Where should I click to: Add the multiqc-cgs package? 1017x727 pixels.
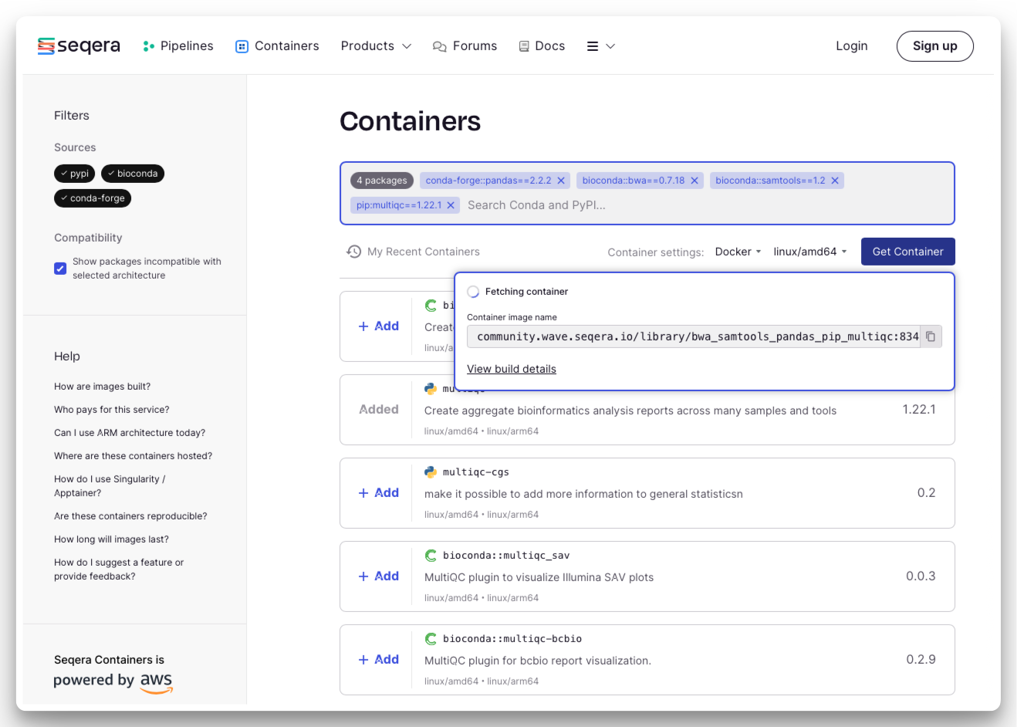point(379,493)
